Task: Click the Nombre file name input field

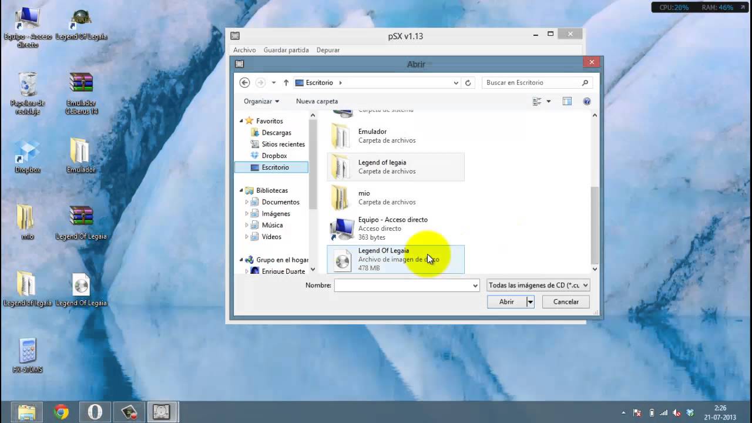Action: 402,286
